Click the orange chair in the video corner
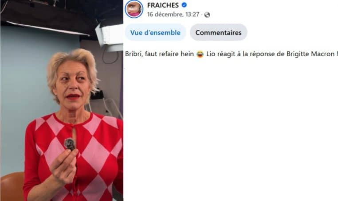 [12, 186]
